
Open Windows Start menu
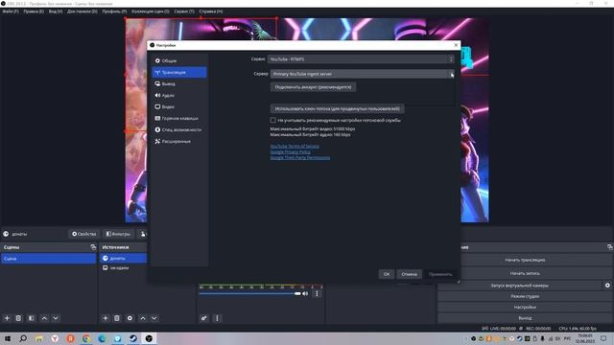pyautogui.click(x=8, y=338)
